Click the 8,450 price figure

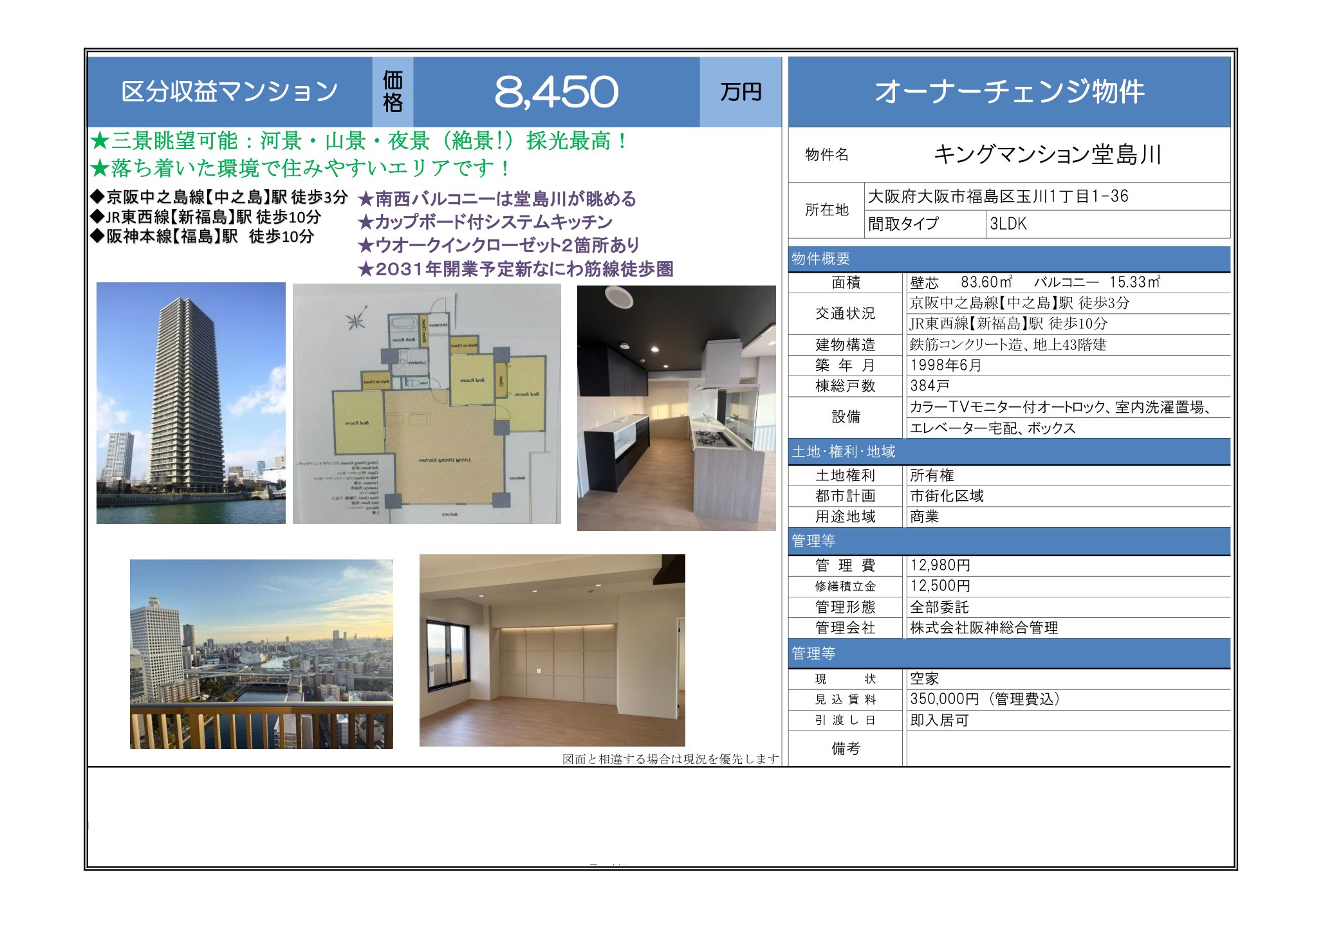coord(556,91)
